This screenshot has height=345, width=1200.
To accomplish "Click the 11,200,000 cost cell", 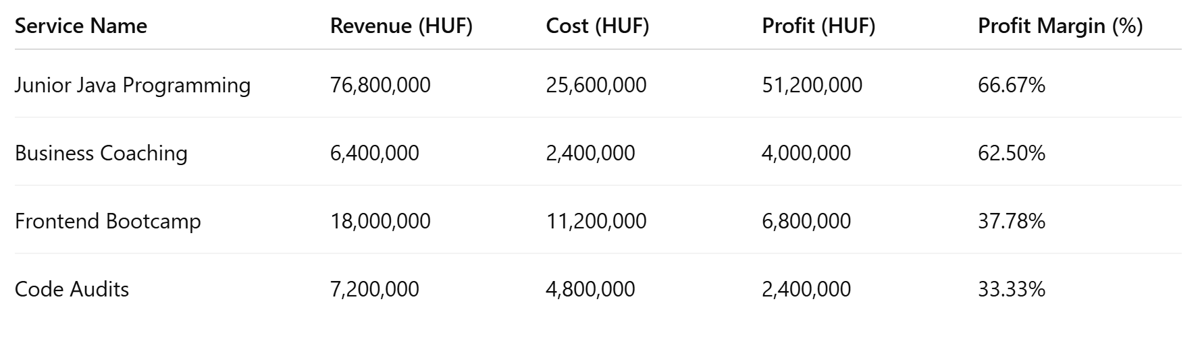I will pyautogui.click(x=596, y=221).
